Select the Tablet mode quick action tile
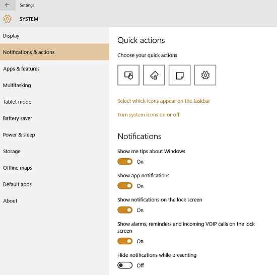The image size is (277, 275). (x=128, y=75)
